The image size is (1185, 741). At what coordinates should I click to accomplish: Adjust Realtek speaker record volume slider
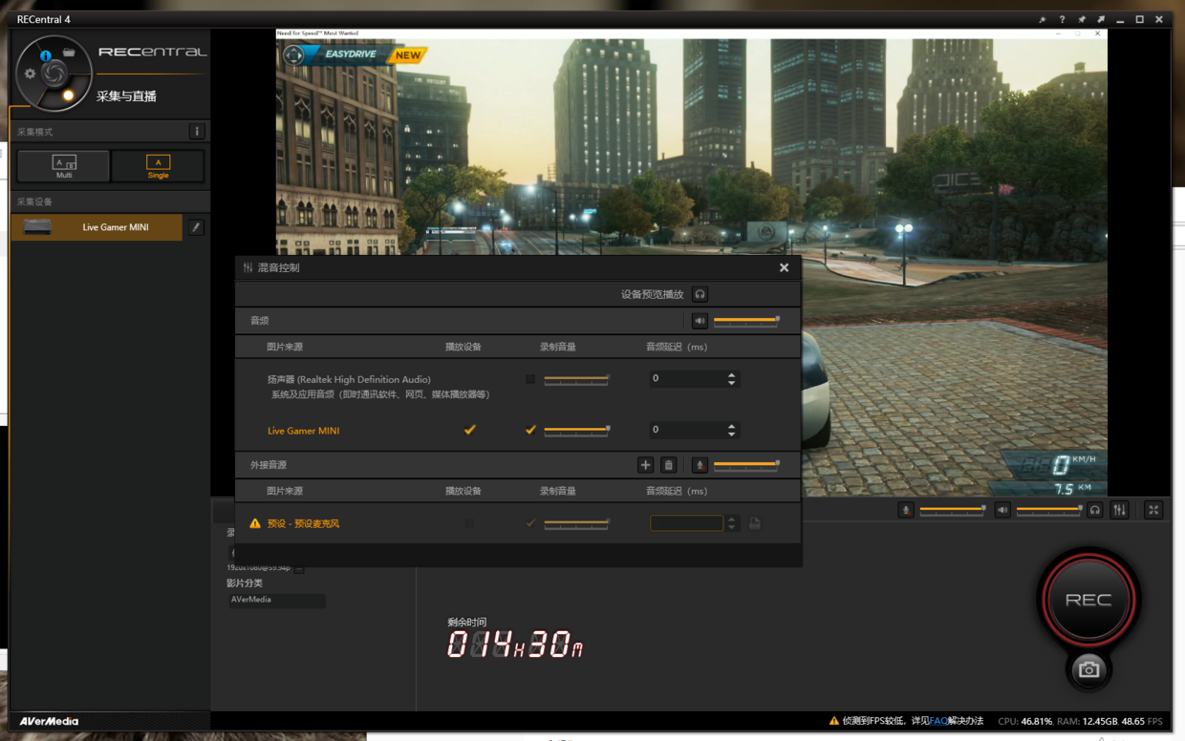click(x=576, y=379)
